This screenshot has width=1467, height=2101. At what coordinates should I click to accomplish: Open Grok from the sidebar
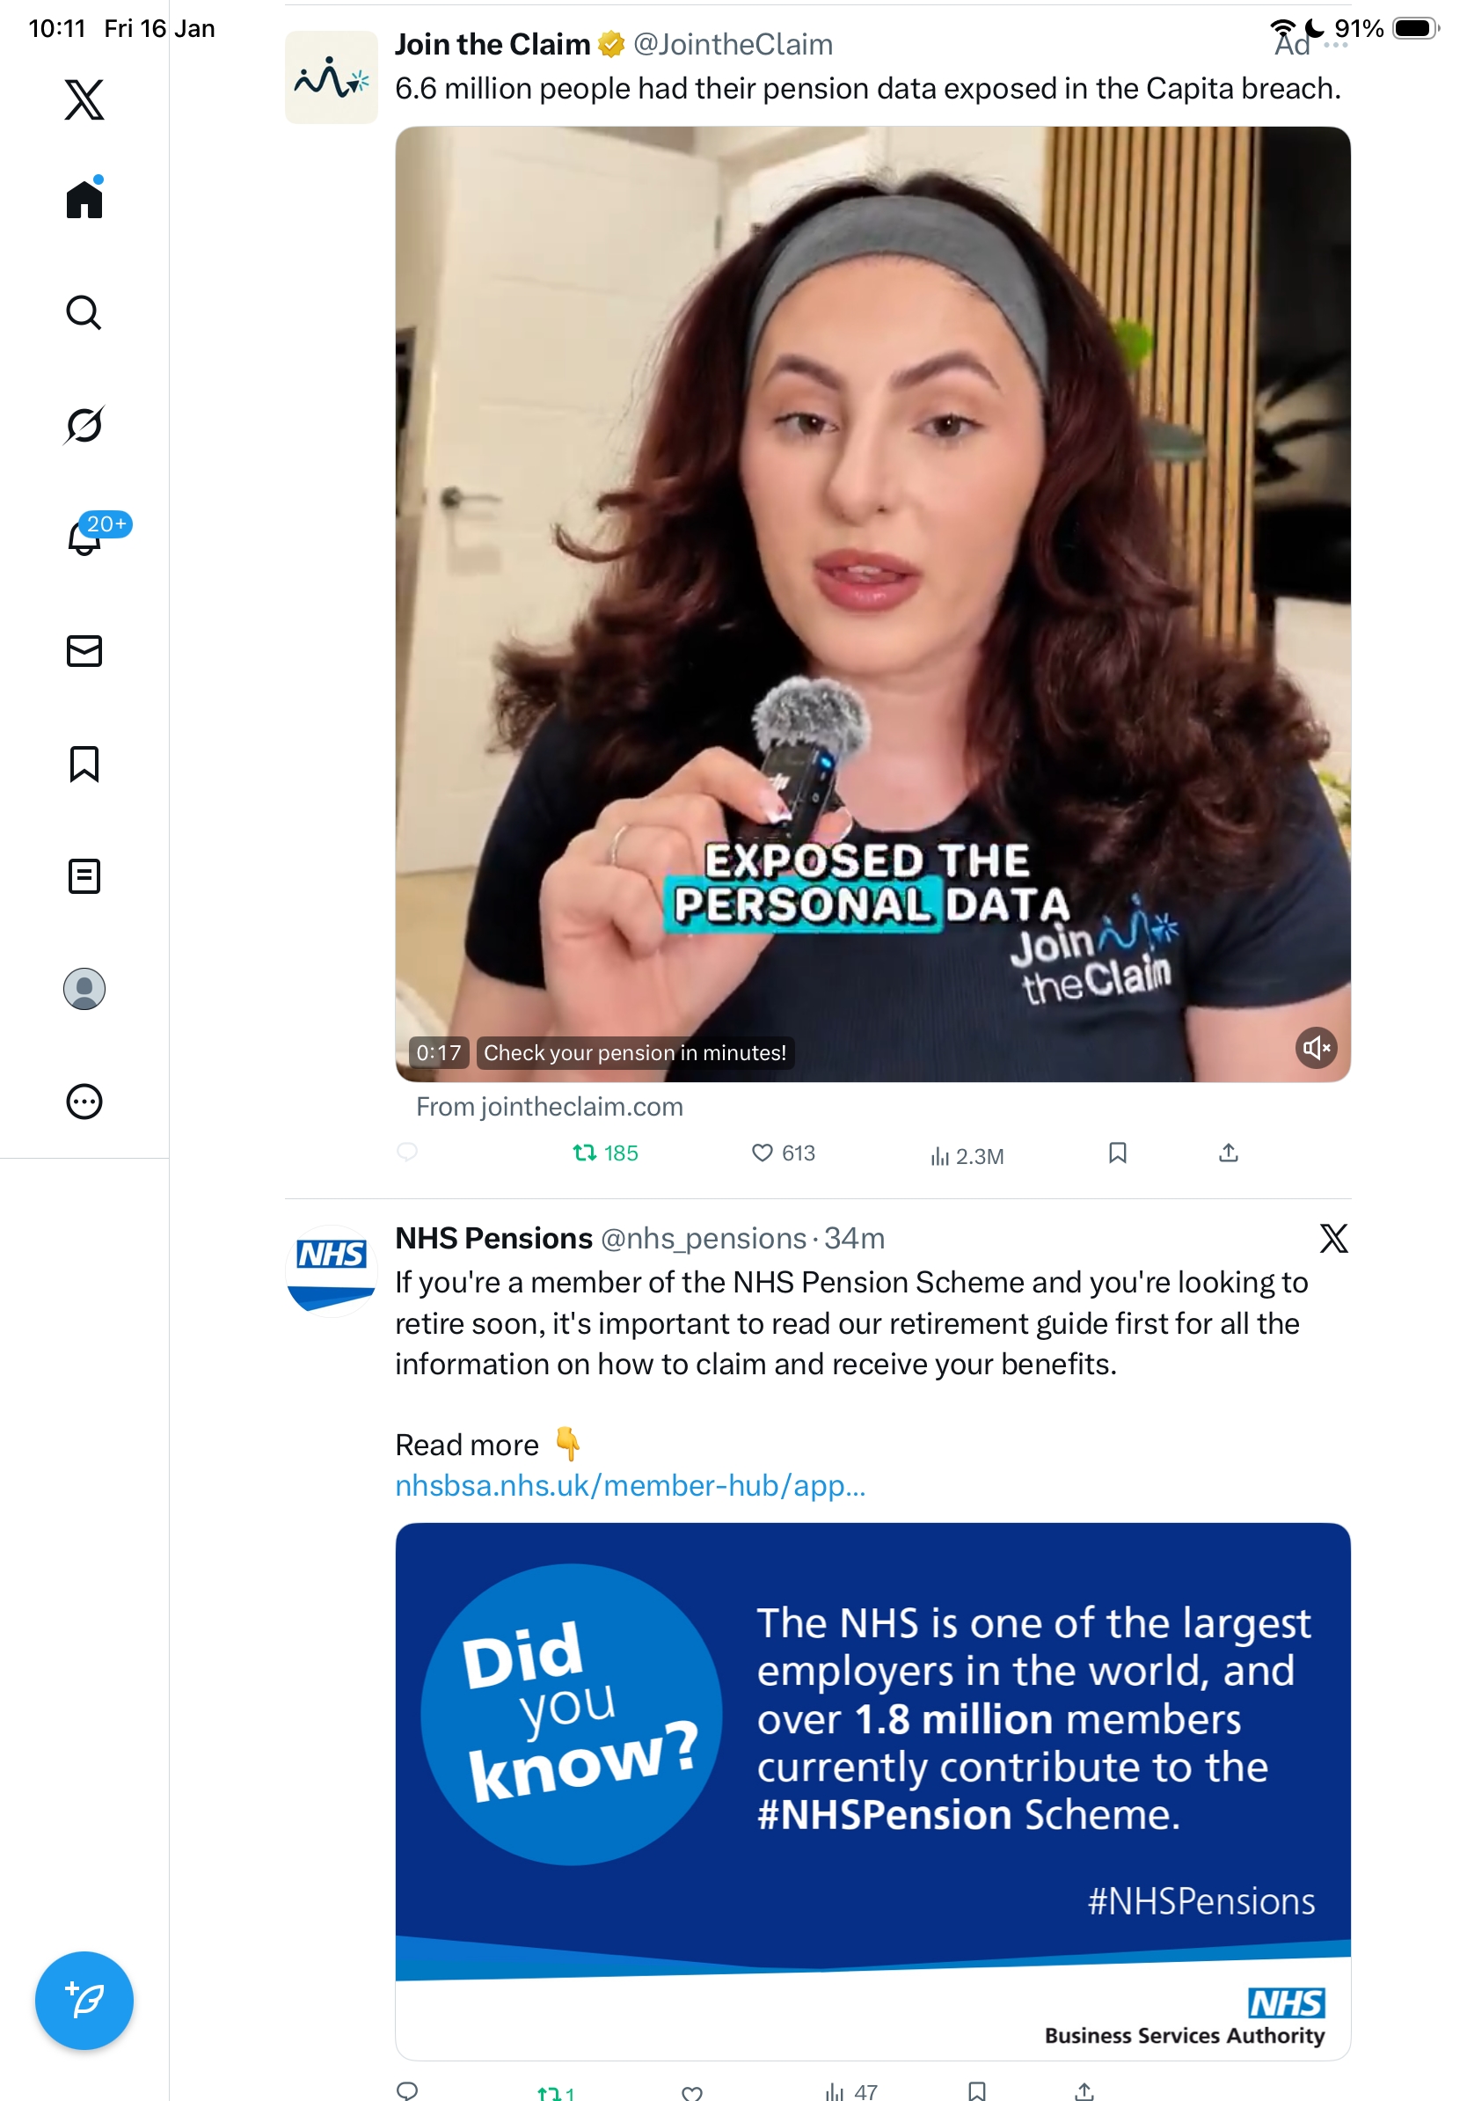(x=84, y=425)
